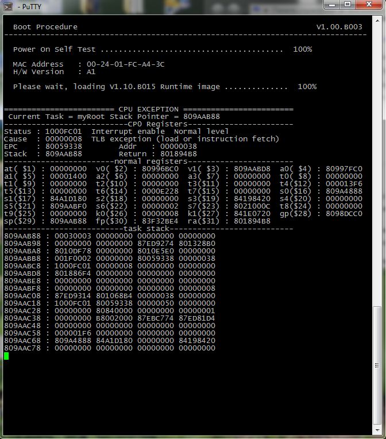Viewport: 386px width, 439px height.
Task: Close the PuTTY window
Action: coord(369,5)
